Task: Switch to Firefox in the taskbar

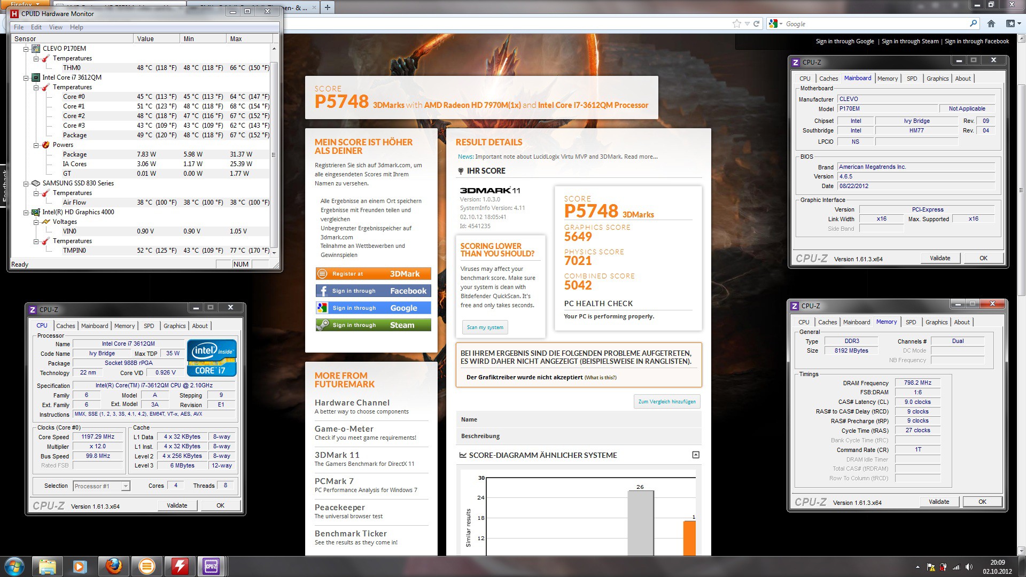Action: pyautogui.click(x=113, y=566)
